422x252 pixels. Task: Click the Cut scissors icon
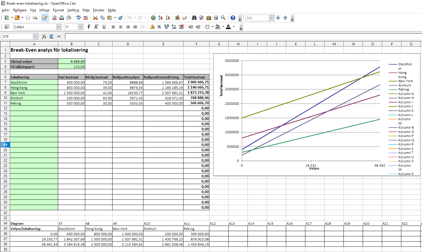pos(95,18)
